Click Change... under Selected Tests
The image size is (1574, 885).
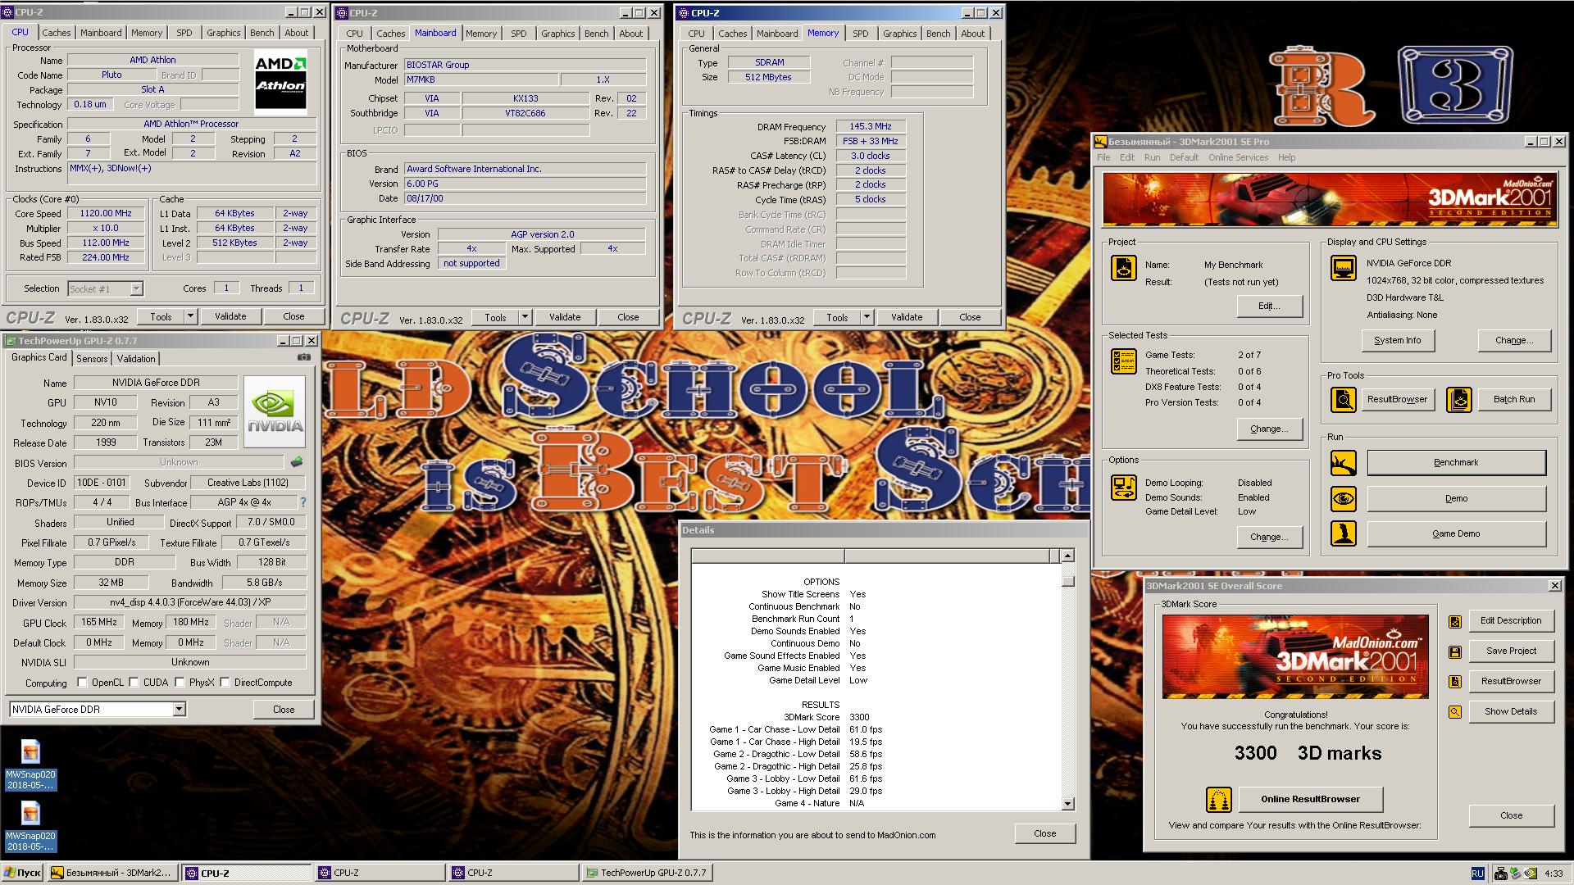(1269, 429)
